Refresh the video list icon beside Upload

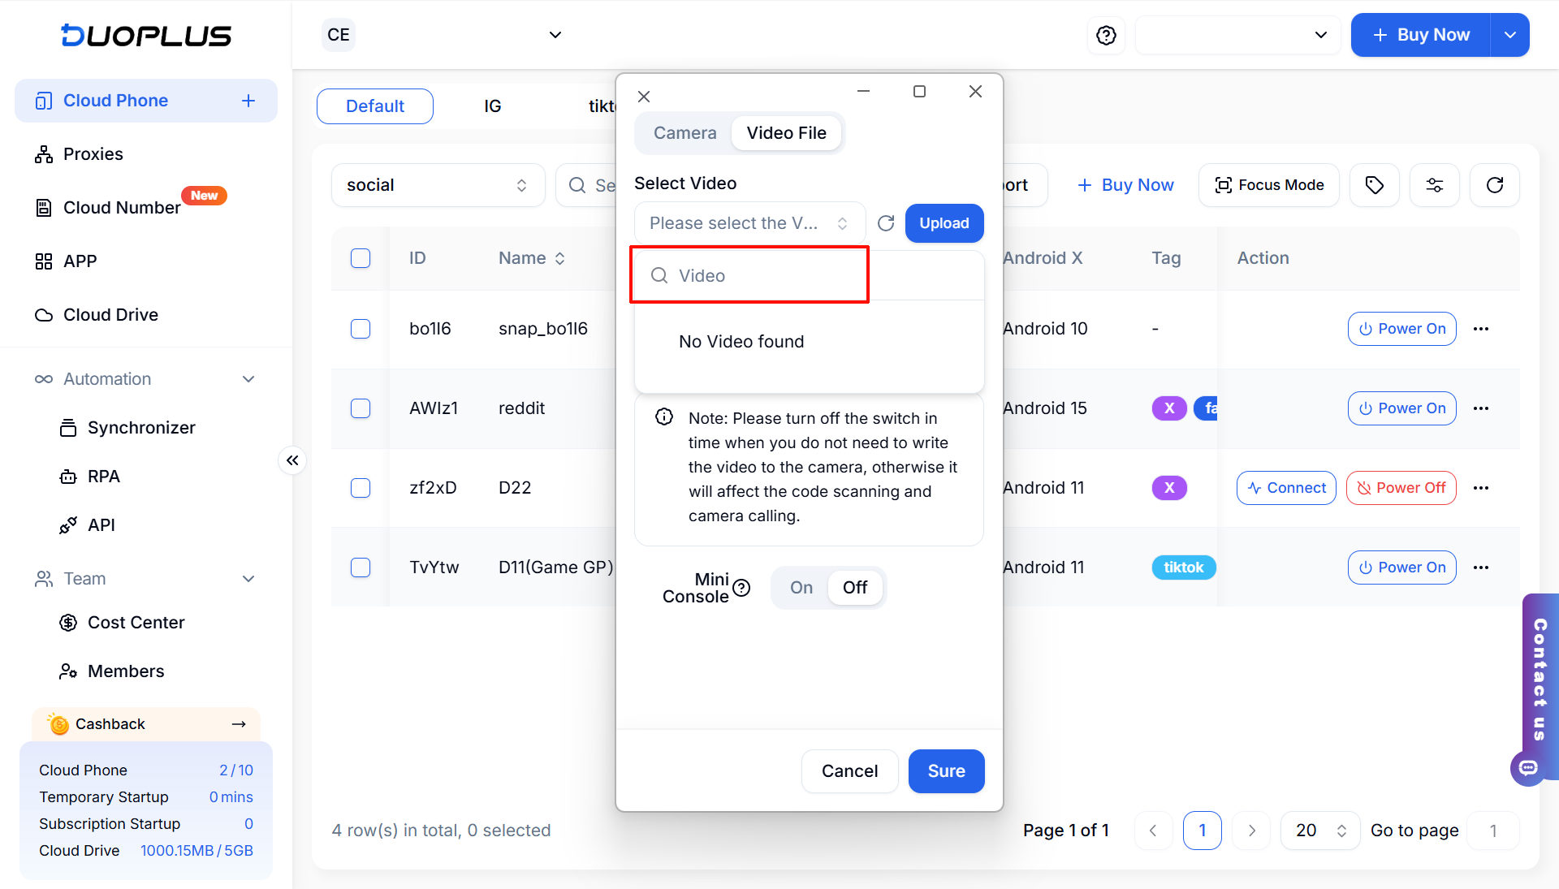point(886,223)
